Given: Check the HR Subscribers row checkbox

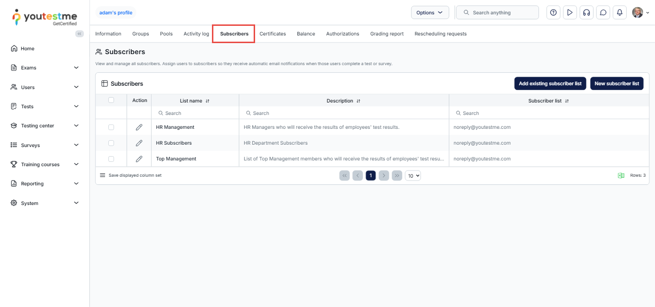Looking at the screenshot, I should click(x=111, y=143).
